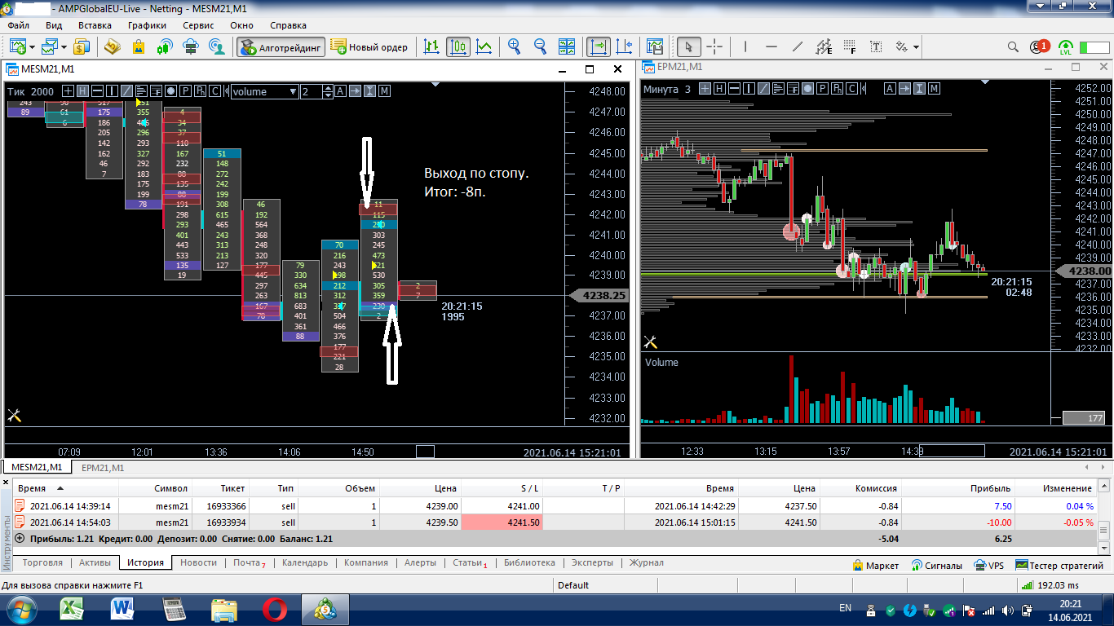The image size is (1114, 626).
Task: Click the A button in EPM21 chart panel
Action: pos(890,89)
